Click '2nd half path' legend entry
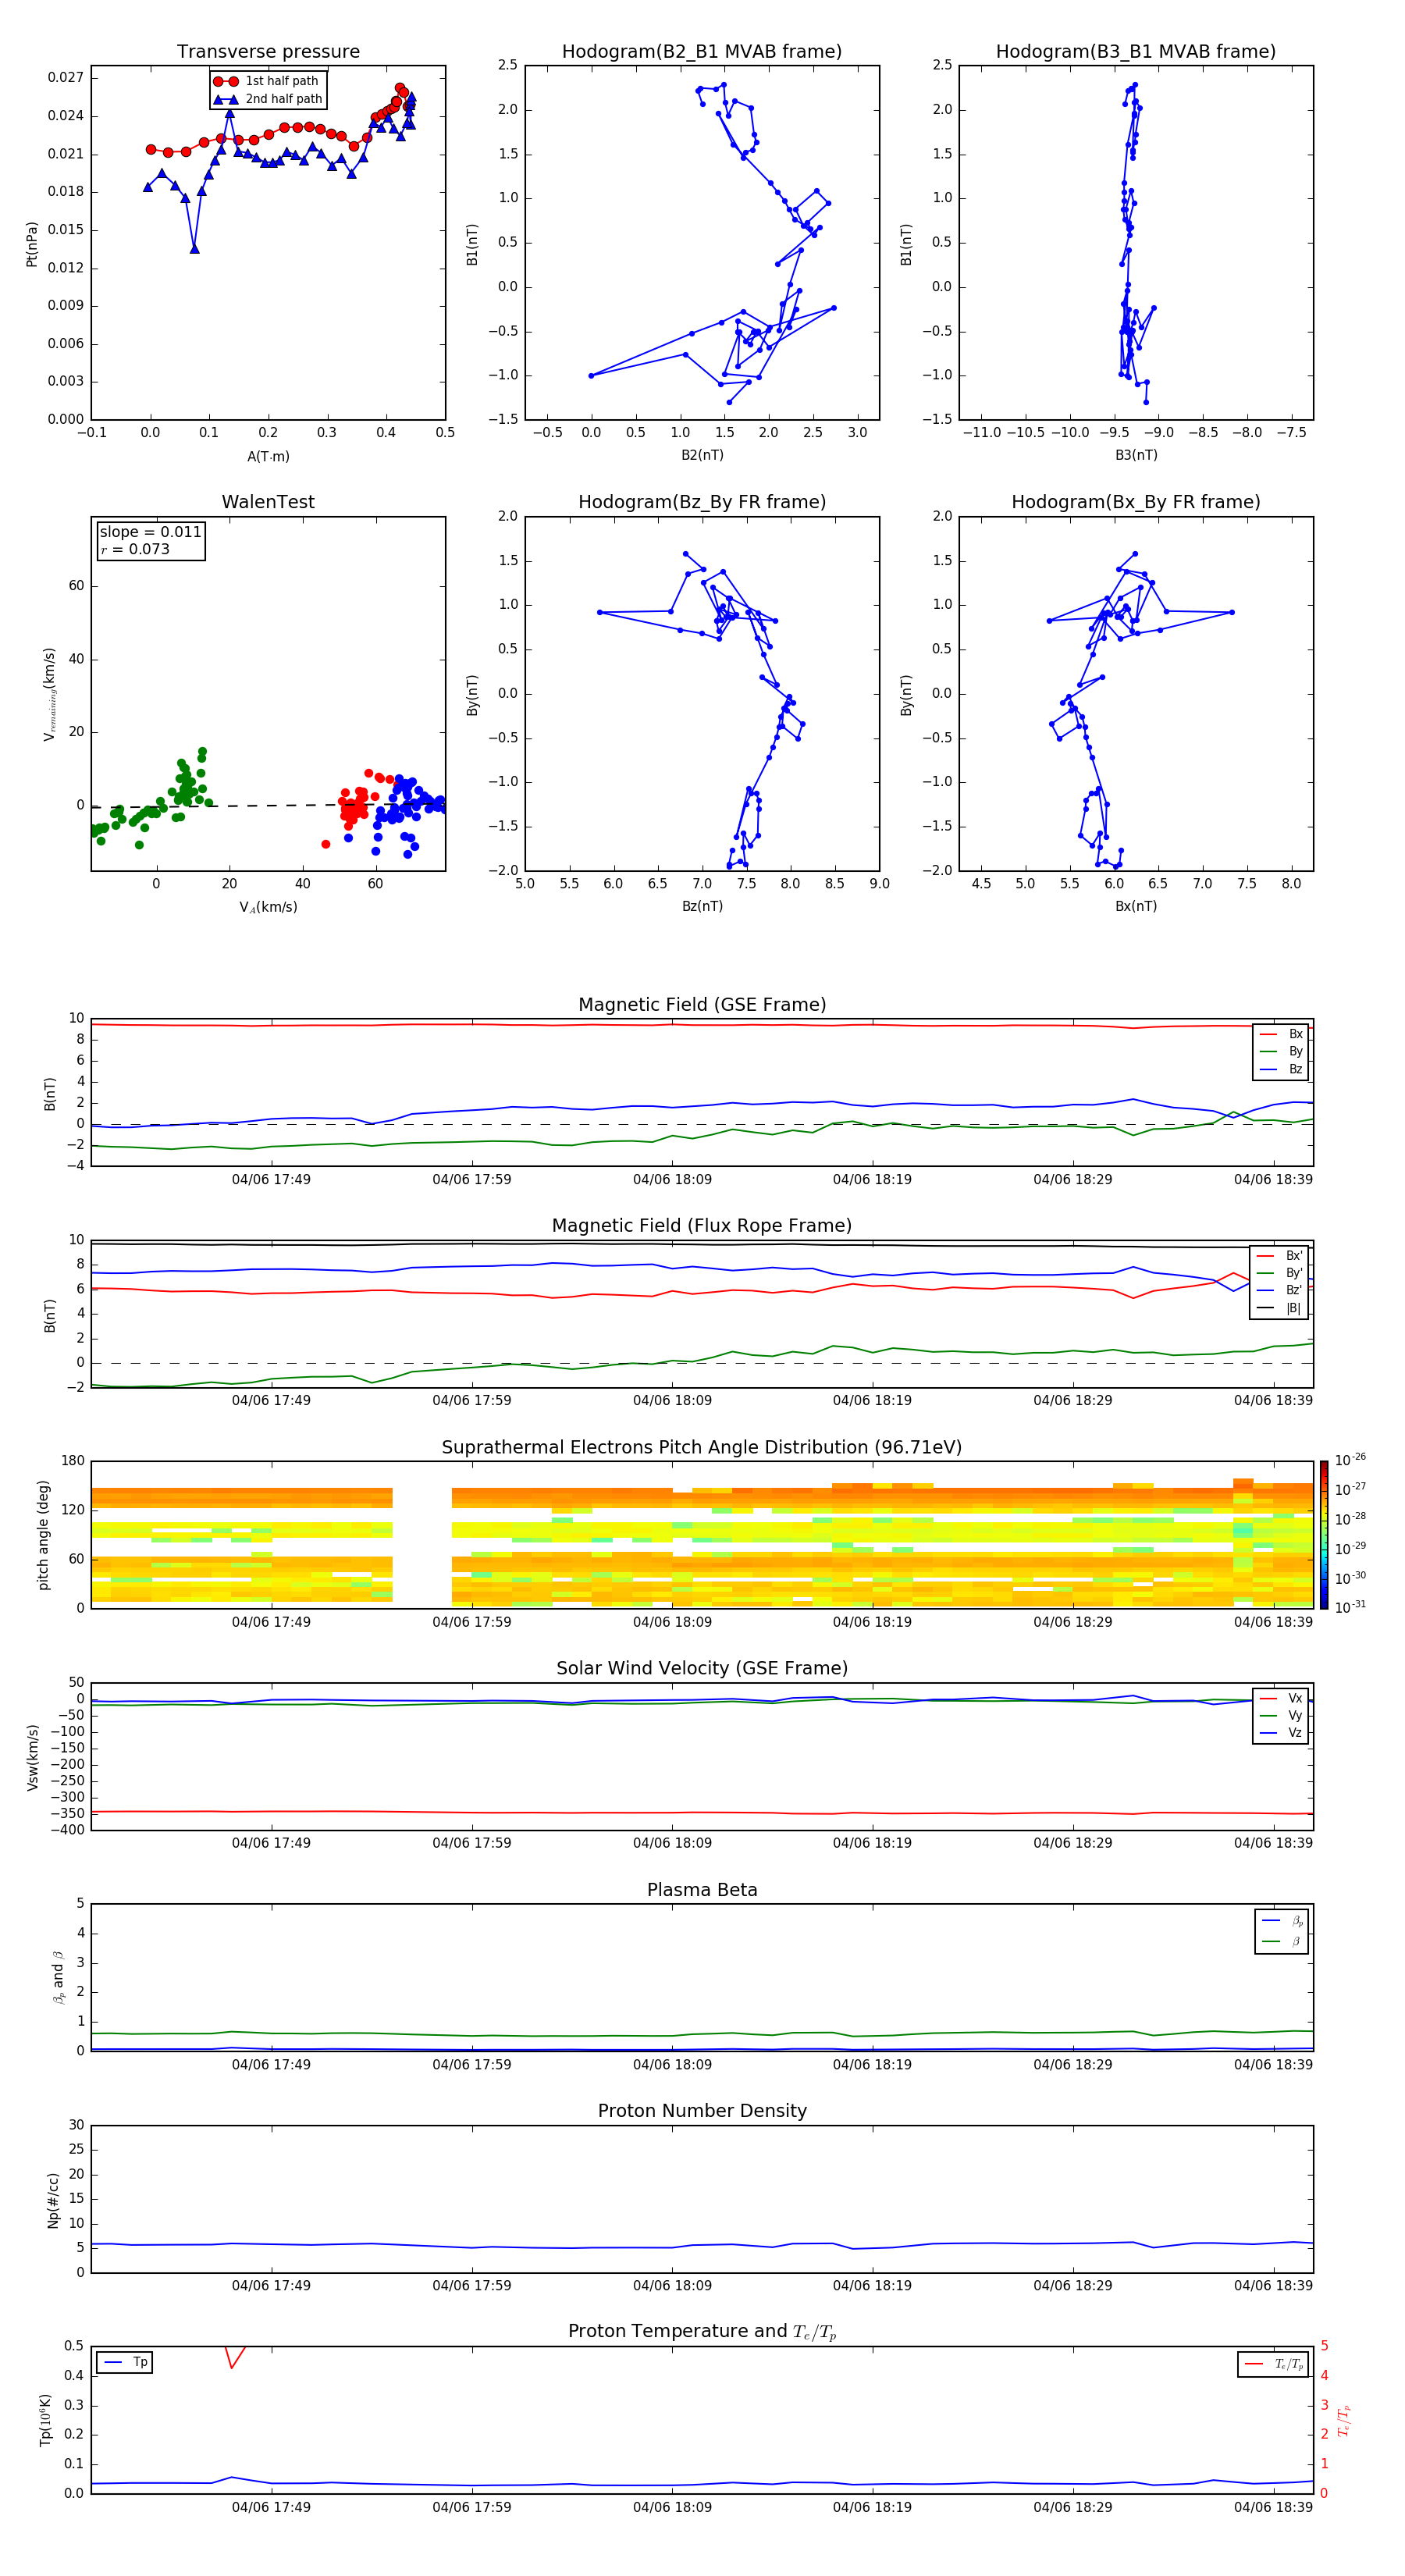 268,99
